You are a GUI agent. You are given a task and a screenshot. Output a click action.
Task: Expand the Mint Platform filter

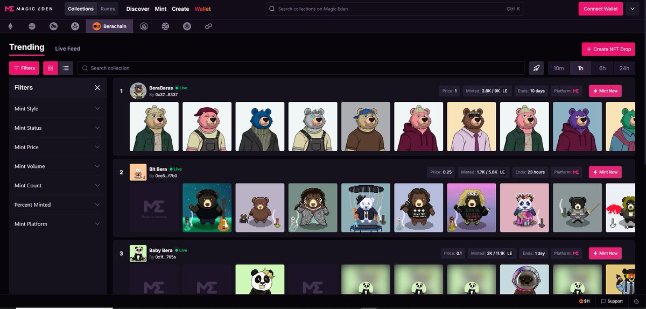[57, 224]
